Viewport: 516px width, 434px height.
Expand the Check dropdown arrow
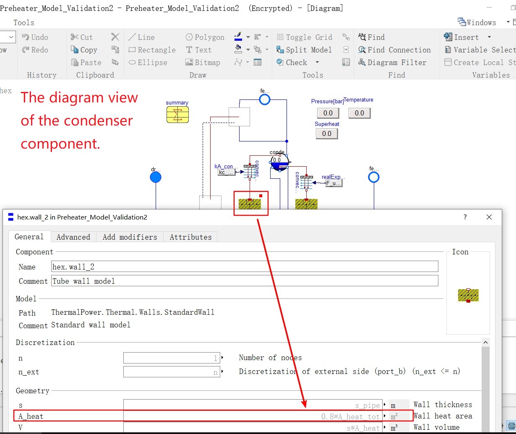[x=317, y=63]
